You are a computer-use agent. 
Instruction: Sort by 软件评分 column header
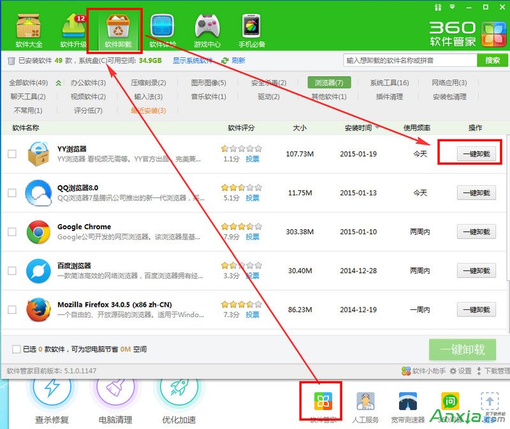pyautogui.click(x=241, y=128)
